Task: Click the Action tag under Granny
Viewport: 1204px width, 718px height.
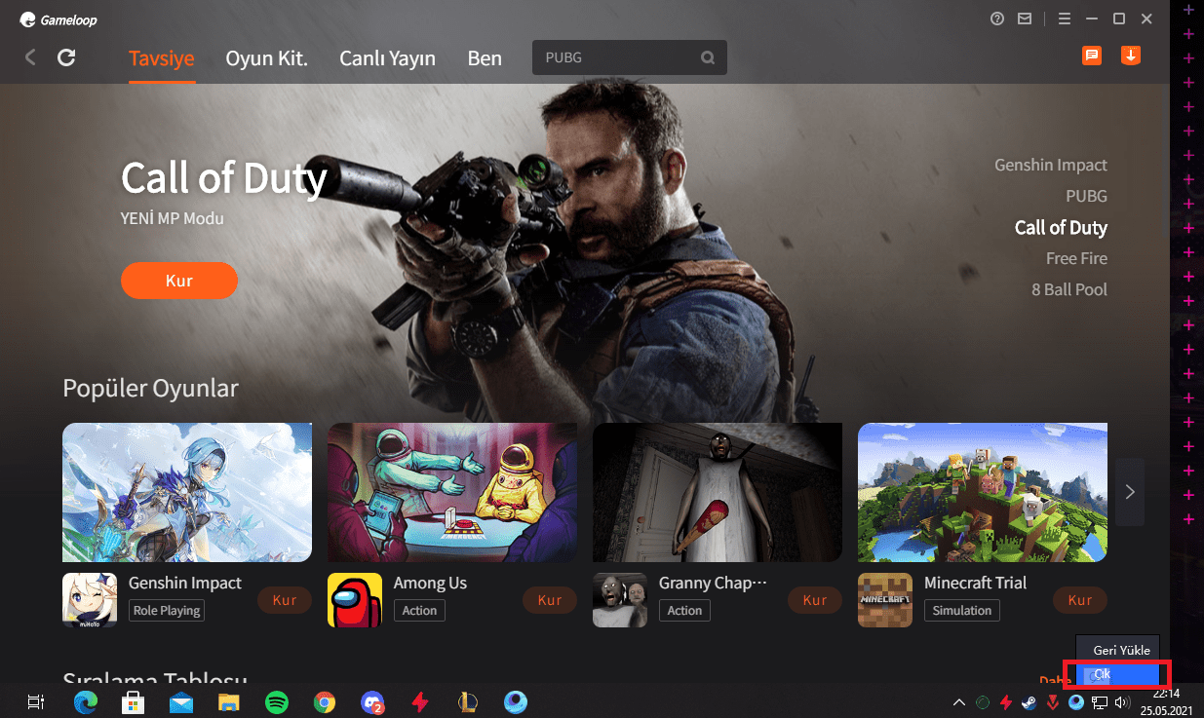Action: (684, 611)
